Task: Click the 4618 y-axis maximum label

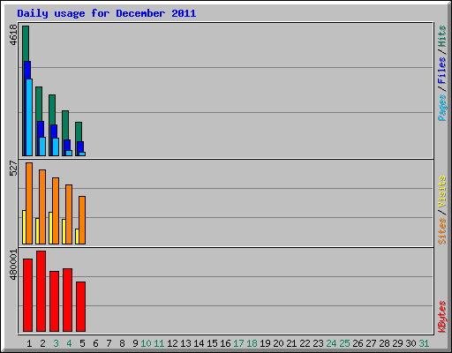Action: pyautogui.click(x=13, y=35)
